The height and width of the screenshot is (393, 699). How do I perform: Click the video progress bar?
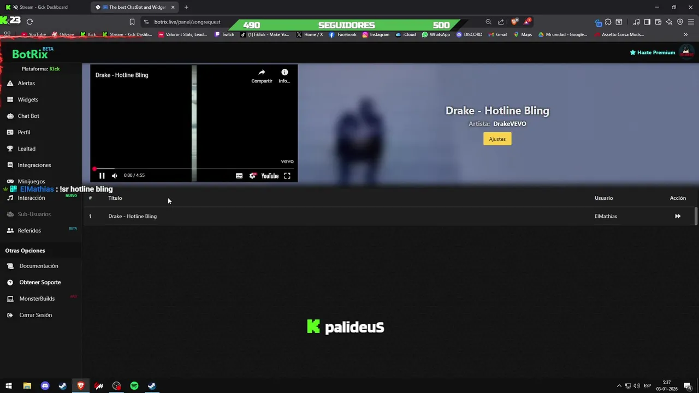point(194,169)
